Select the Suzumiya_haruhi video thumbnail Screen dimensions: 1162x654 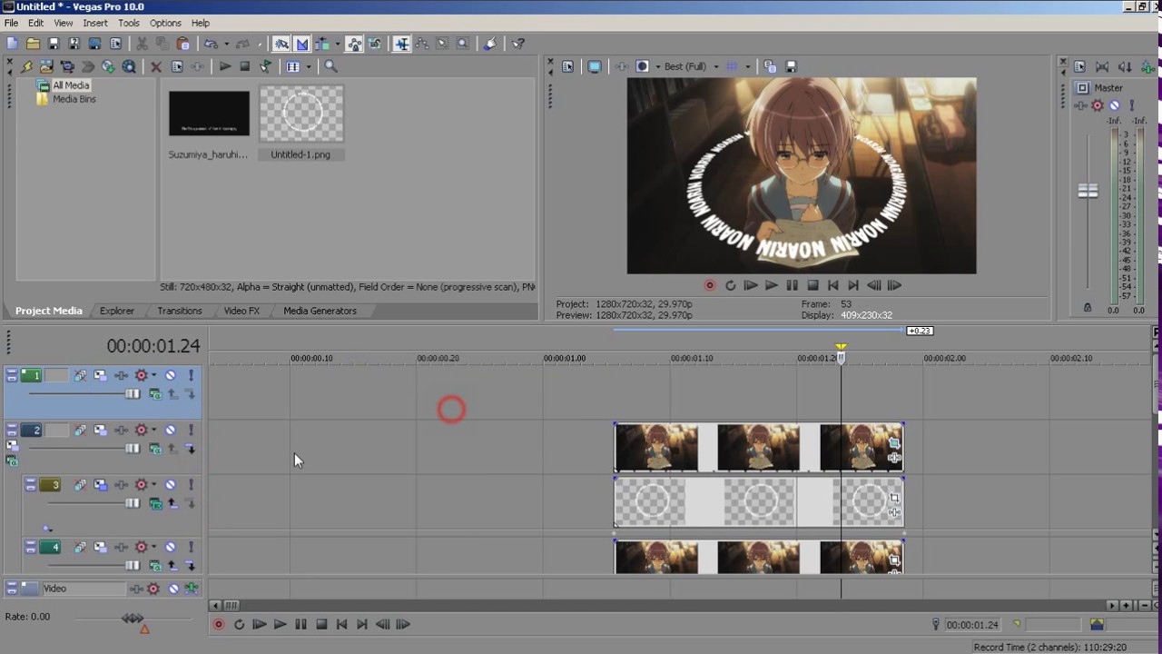[209, 114]
